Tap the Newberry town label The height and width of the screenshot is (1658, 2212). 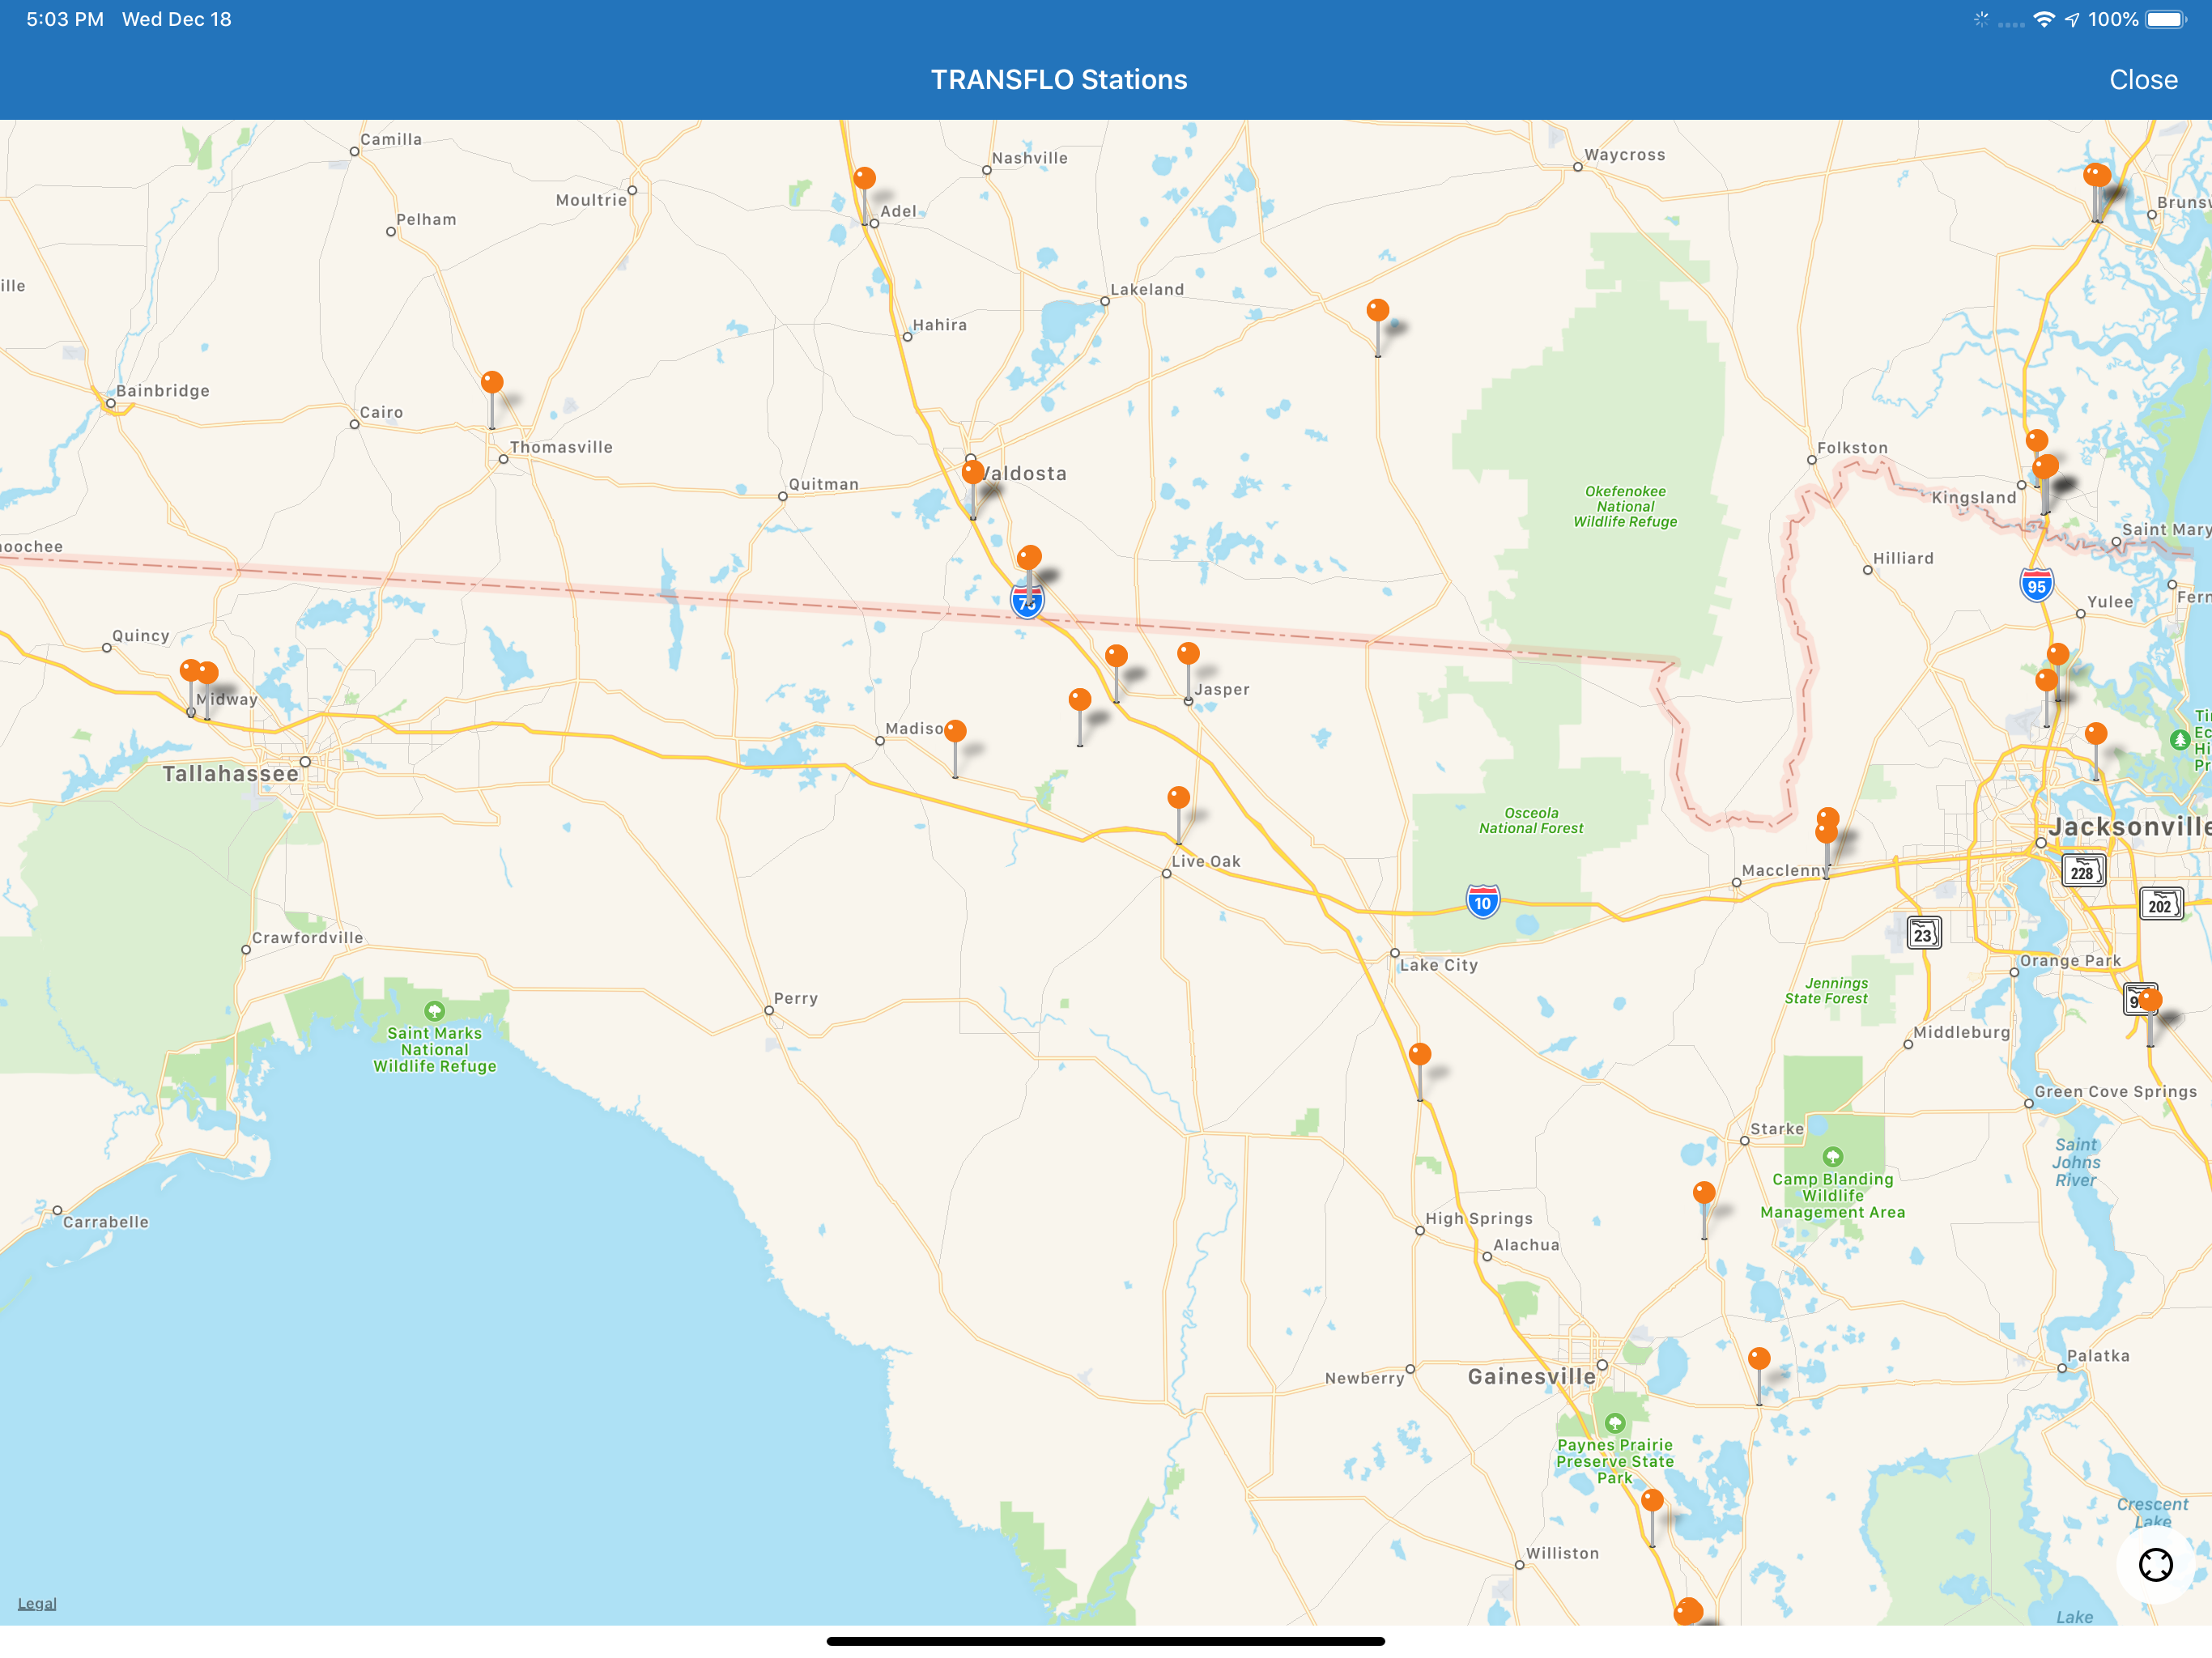click(x=1364, y=1378)
